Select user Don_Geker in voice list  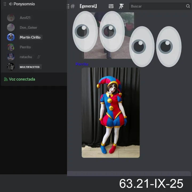[x=29, y=27]
